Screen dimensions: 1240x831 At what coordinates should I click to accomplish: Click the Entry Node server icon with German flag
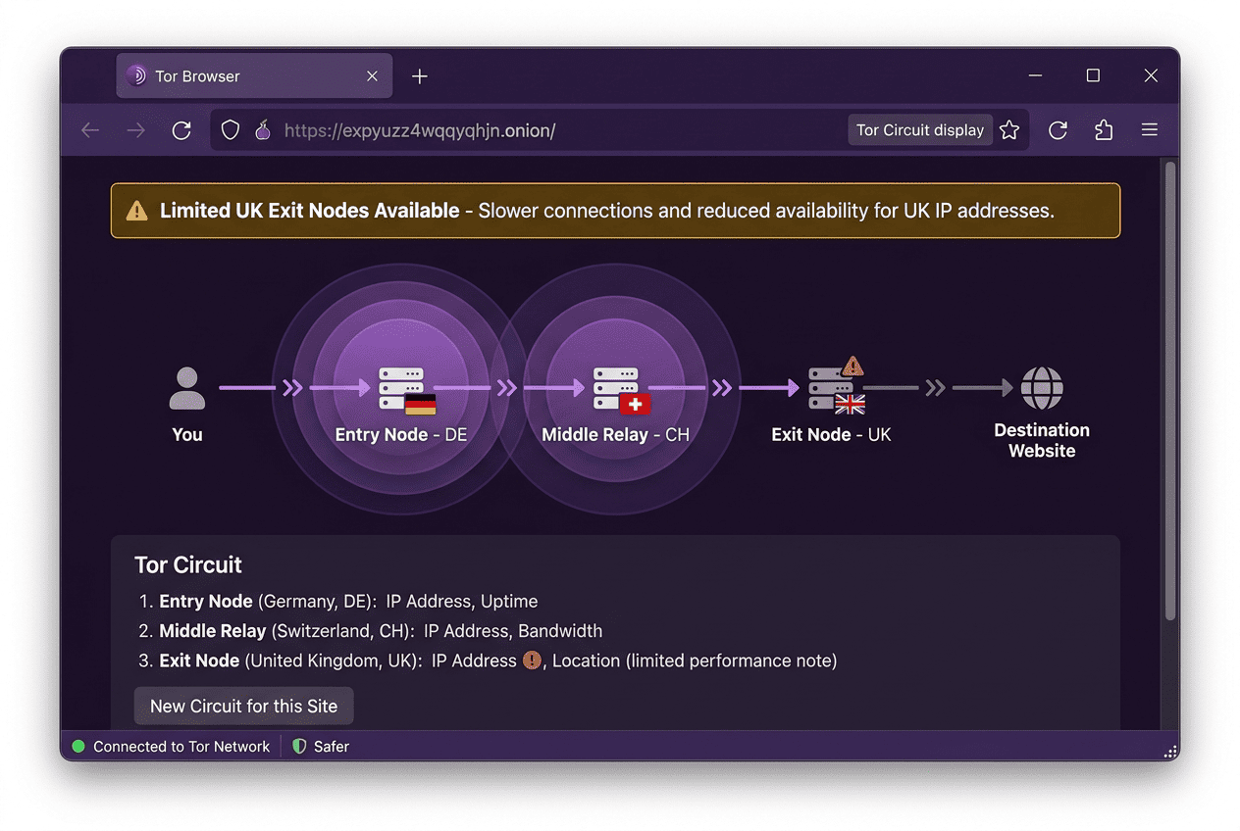405,390
